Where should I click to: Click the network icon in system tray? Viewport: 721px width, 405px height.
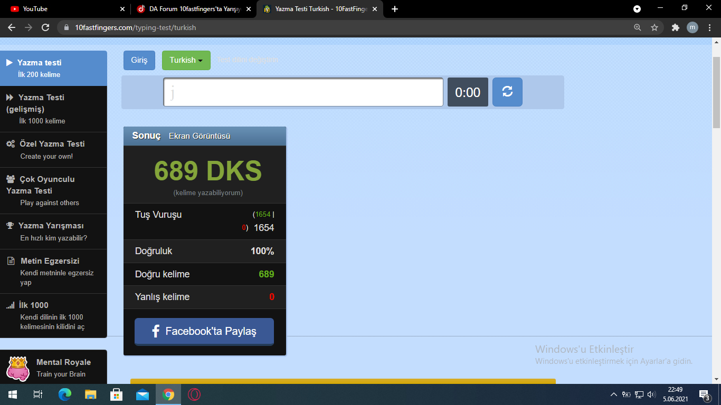[639, 394]
